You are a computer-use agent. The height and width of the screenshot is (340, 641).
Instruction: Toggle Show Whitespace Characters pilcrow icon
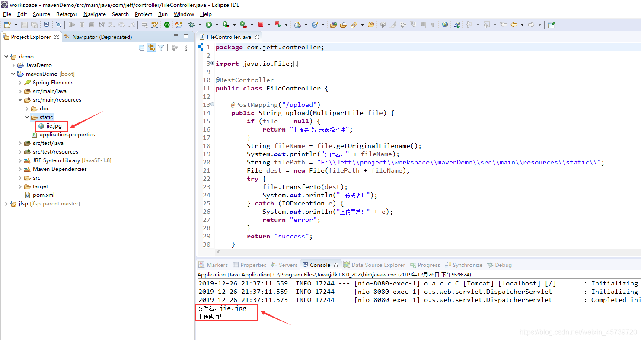point(432,25)
